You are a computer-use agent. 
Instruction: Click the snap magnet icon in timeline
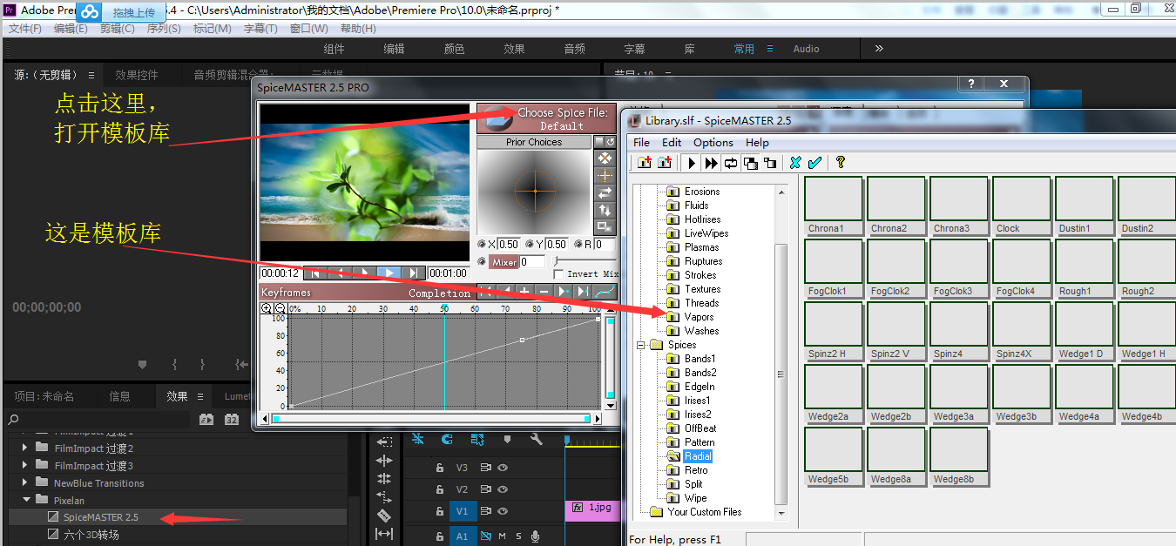pyautogui.click(x=447, y=439)
